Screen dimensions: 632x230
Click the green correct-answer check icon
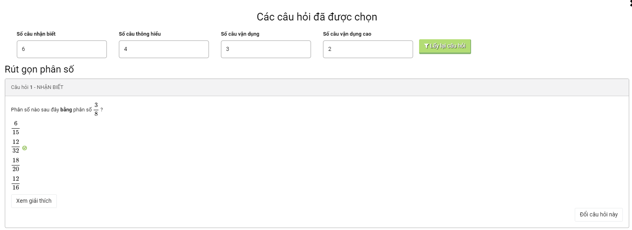(x=25, y=148)
